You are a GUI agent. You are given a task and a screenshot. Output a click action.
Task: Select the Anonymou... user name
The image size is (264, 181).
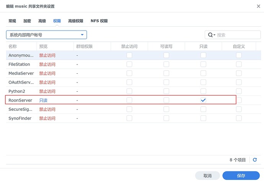21,55
